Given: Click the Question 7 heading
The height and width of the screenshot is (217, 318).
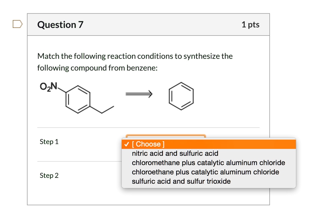Looking at the screenshot, I should tap(60, 24).
